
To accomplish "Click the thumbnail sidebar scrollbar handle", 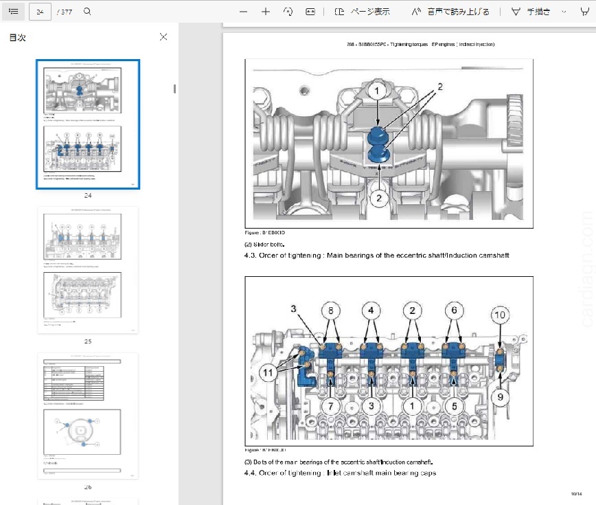I will tap(174, 89).
